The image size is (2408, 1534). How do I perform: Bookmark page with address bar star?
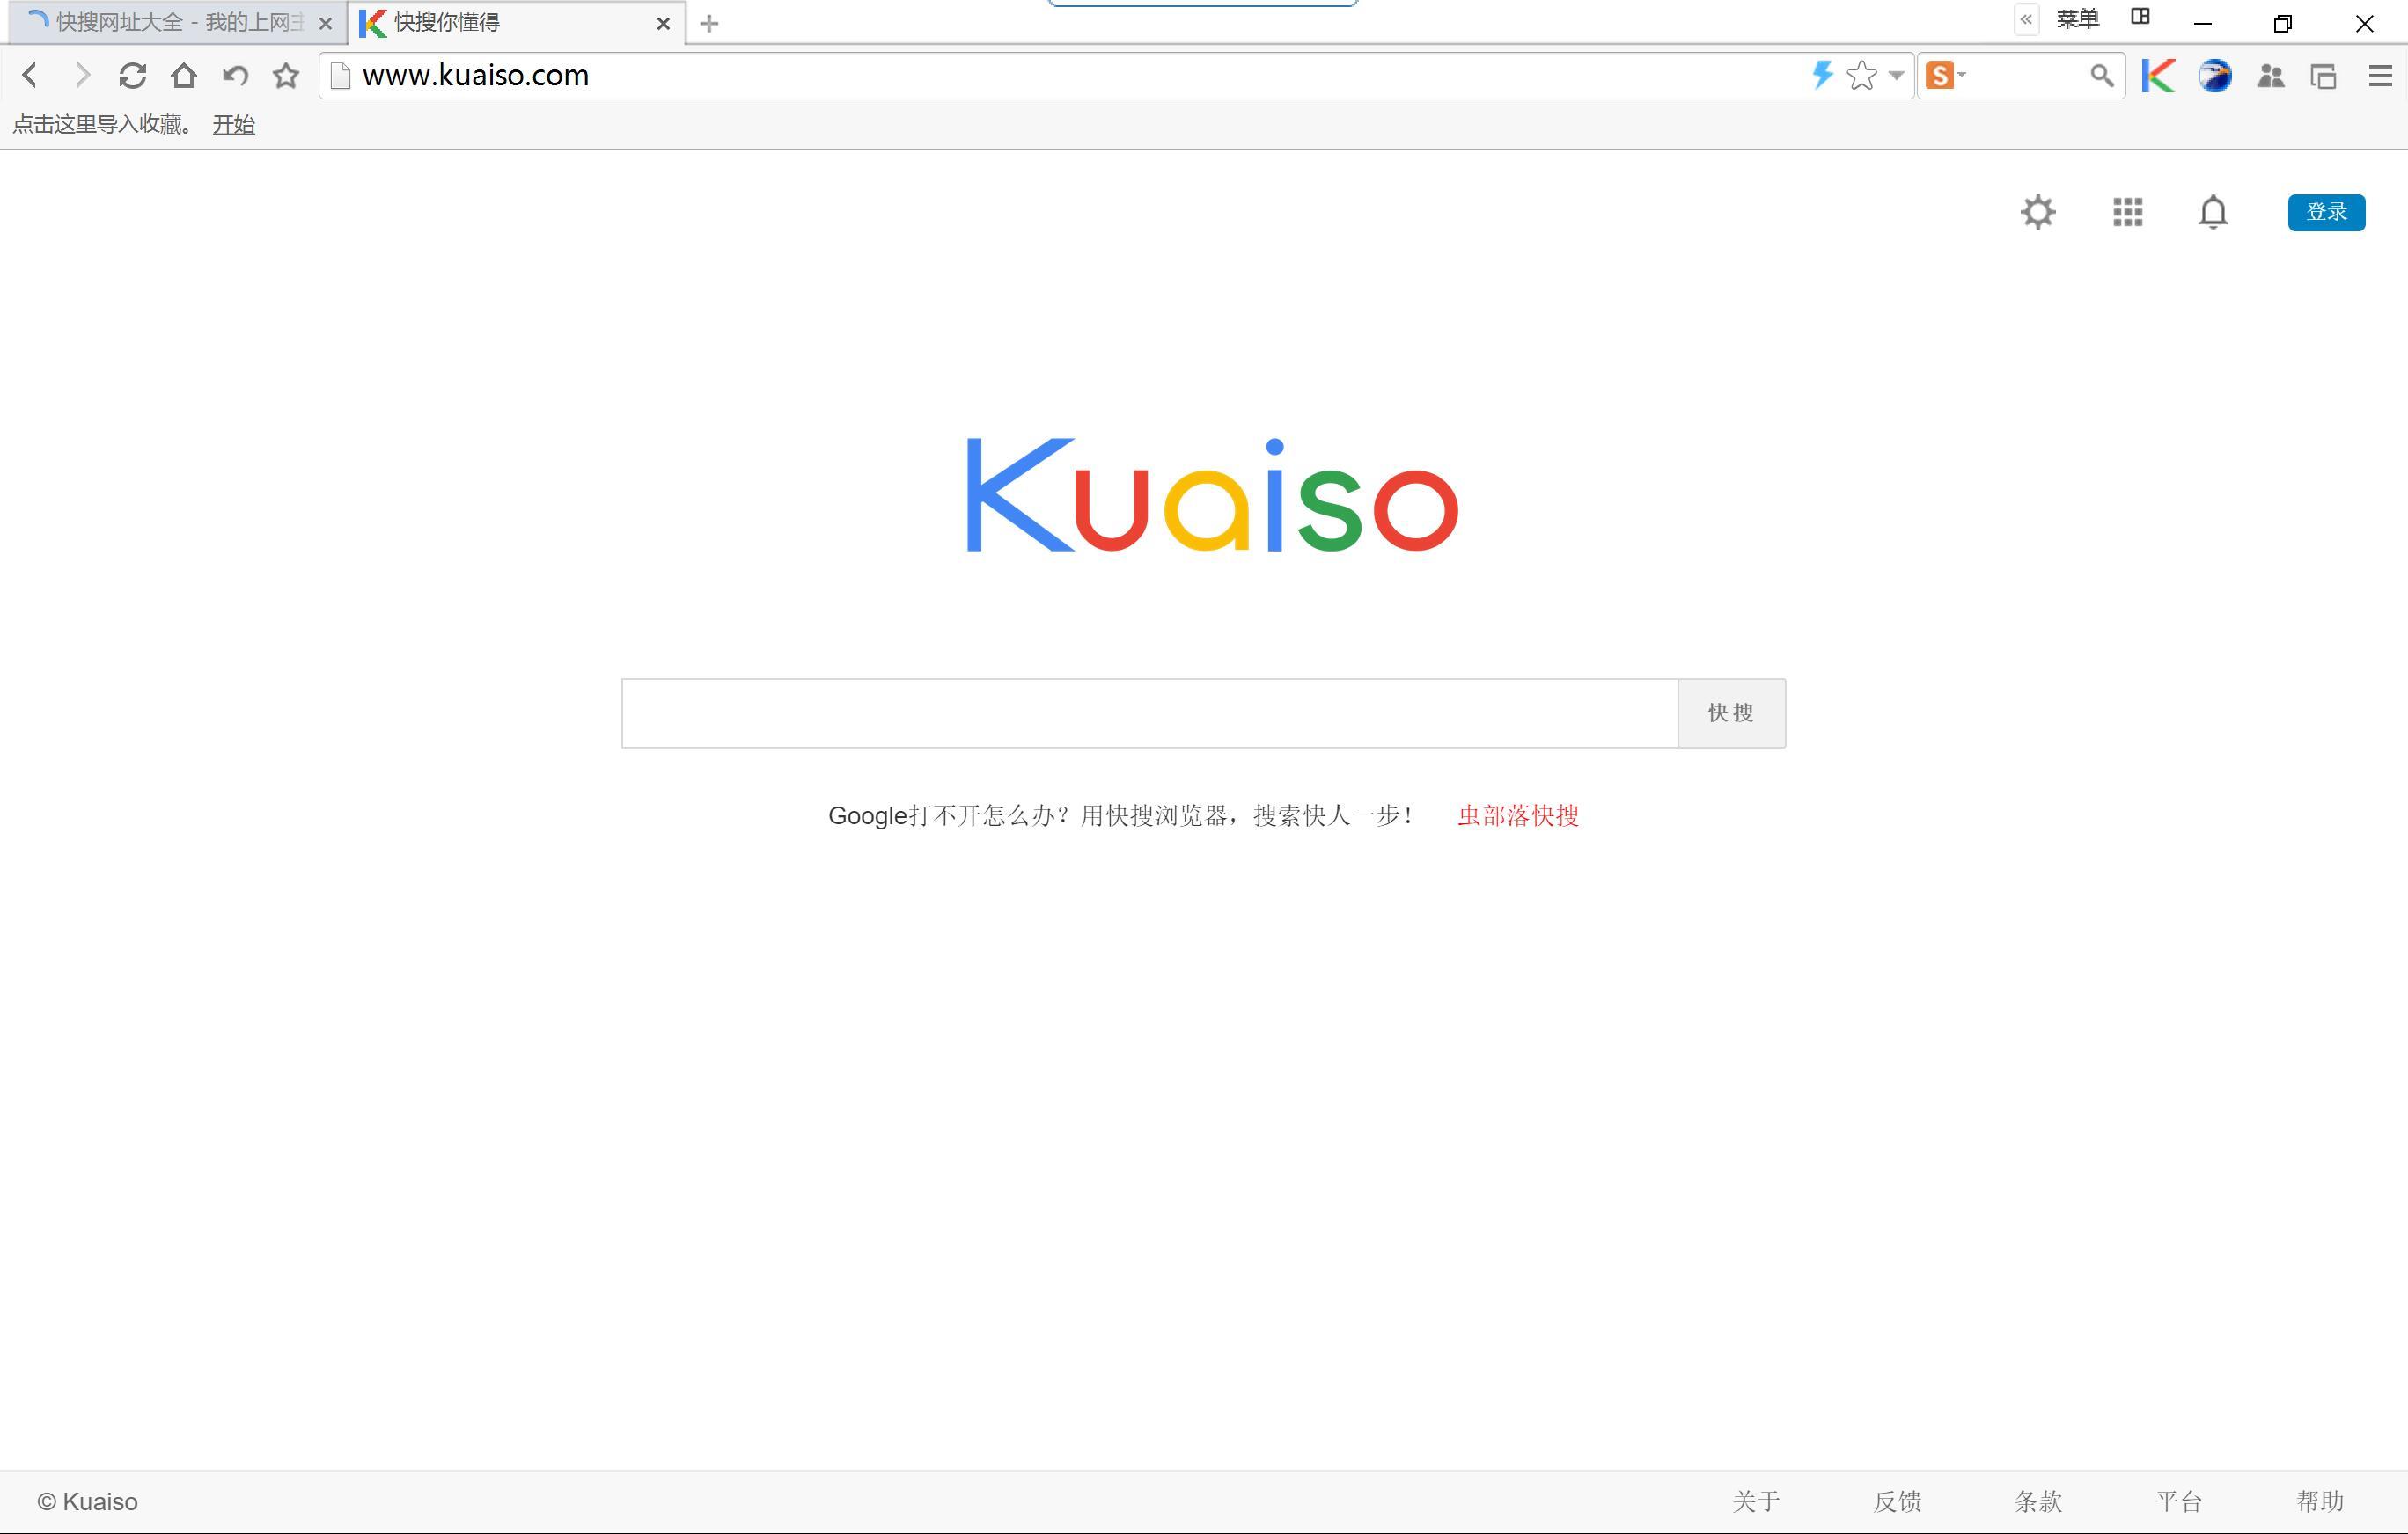[x=1861, y=76]
